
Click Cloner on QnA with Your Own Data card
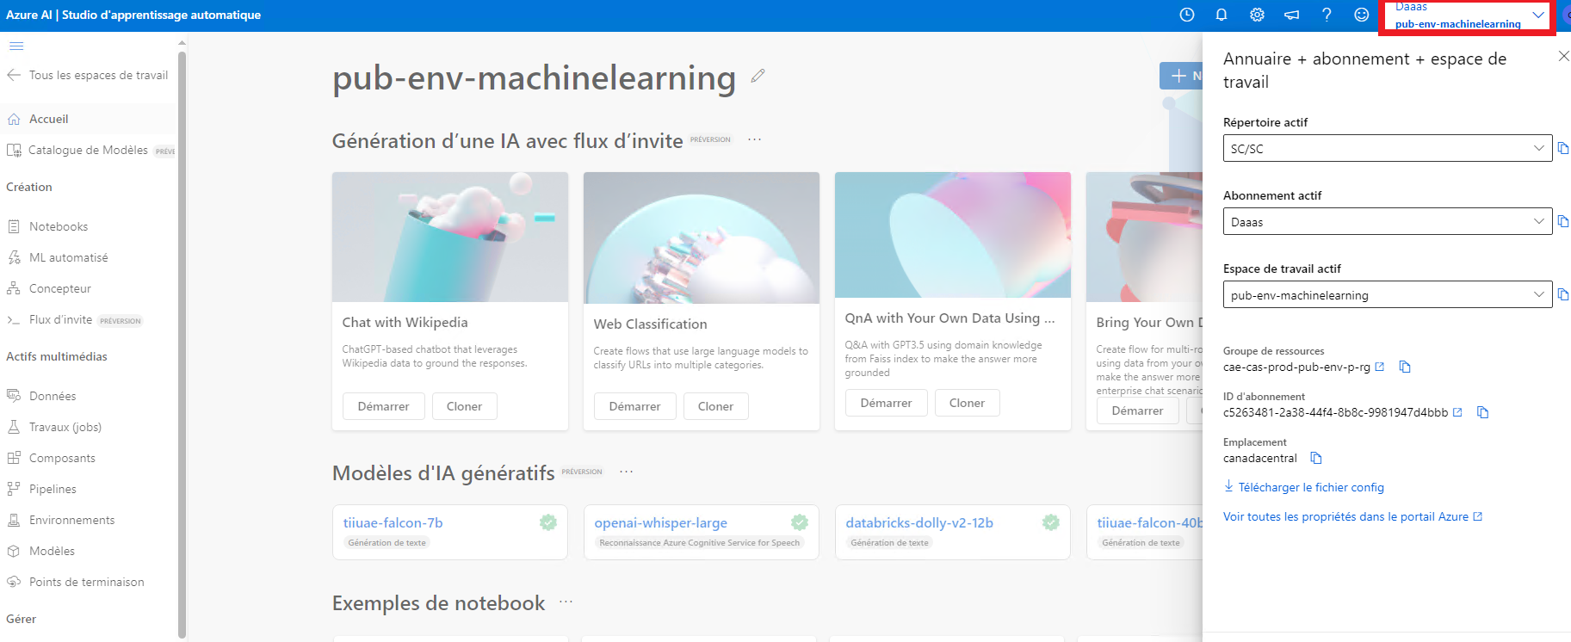pos(967,403)
